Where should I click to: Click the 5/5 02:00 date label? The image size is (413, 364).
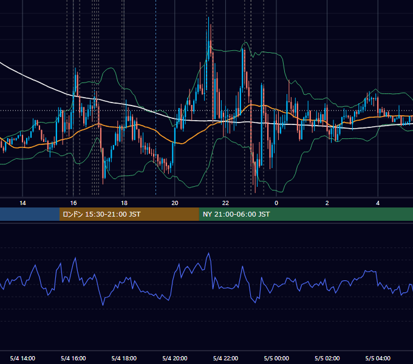point(327,358)
